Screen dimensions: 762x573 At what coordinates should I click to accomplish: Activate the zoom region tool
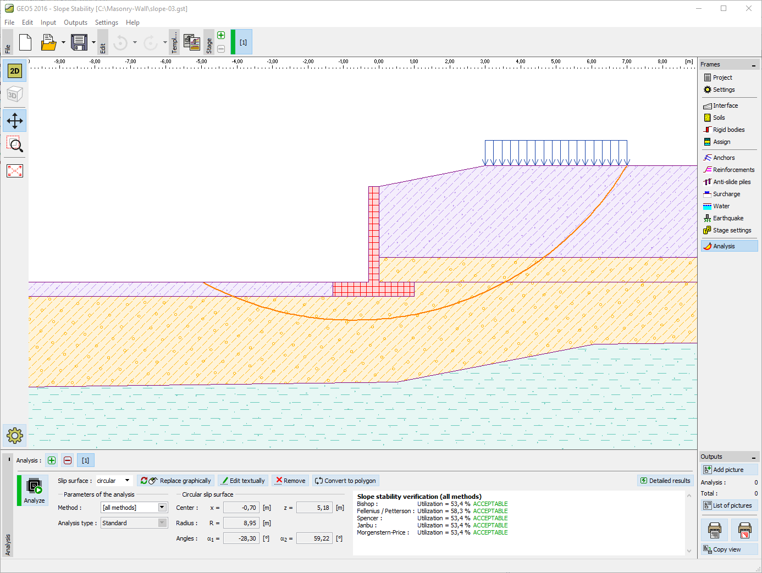tap(15, 145)
